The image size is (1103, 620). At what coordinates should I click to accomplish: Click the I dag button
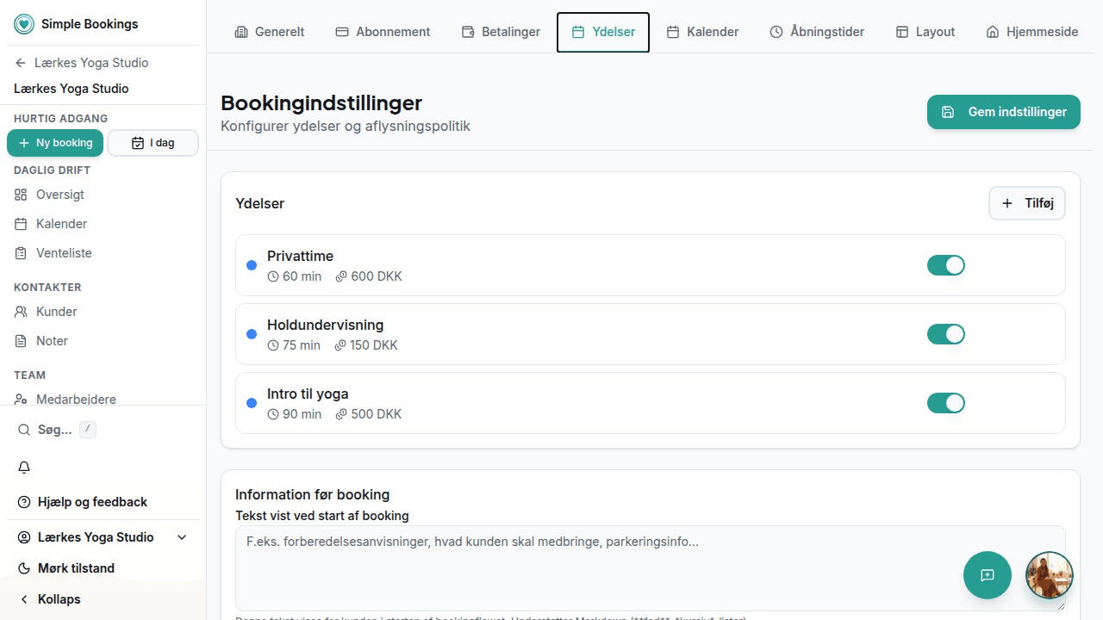[x=153, y=143]
